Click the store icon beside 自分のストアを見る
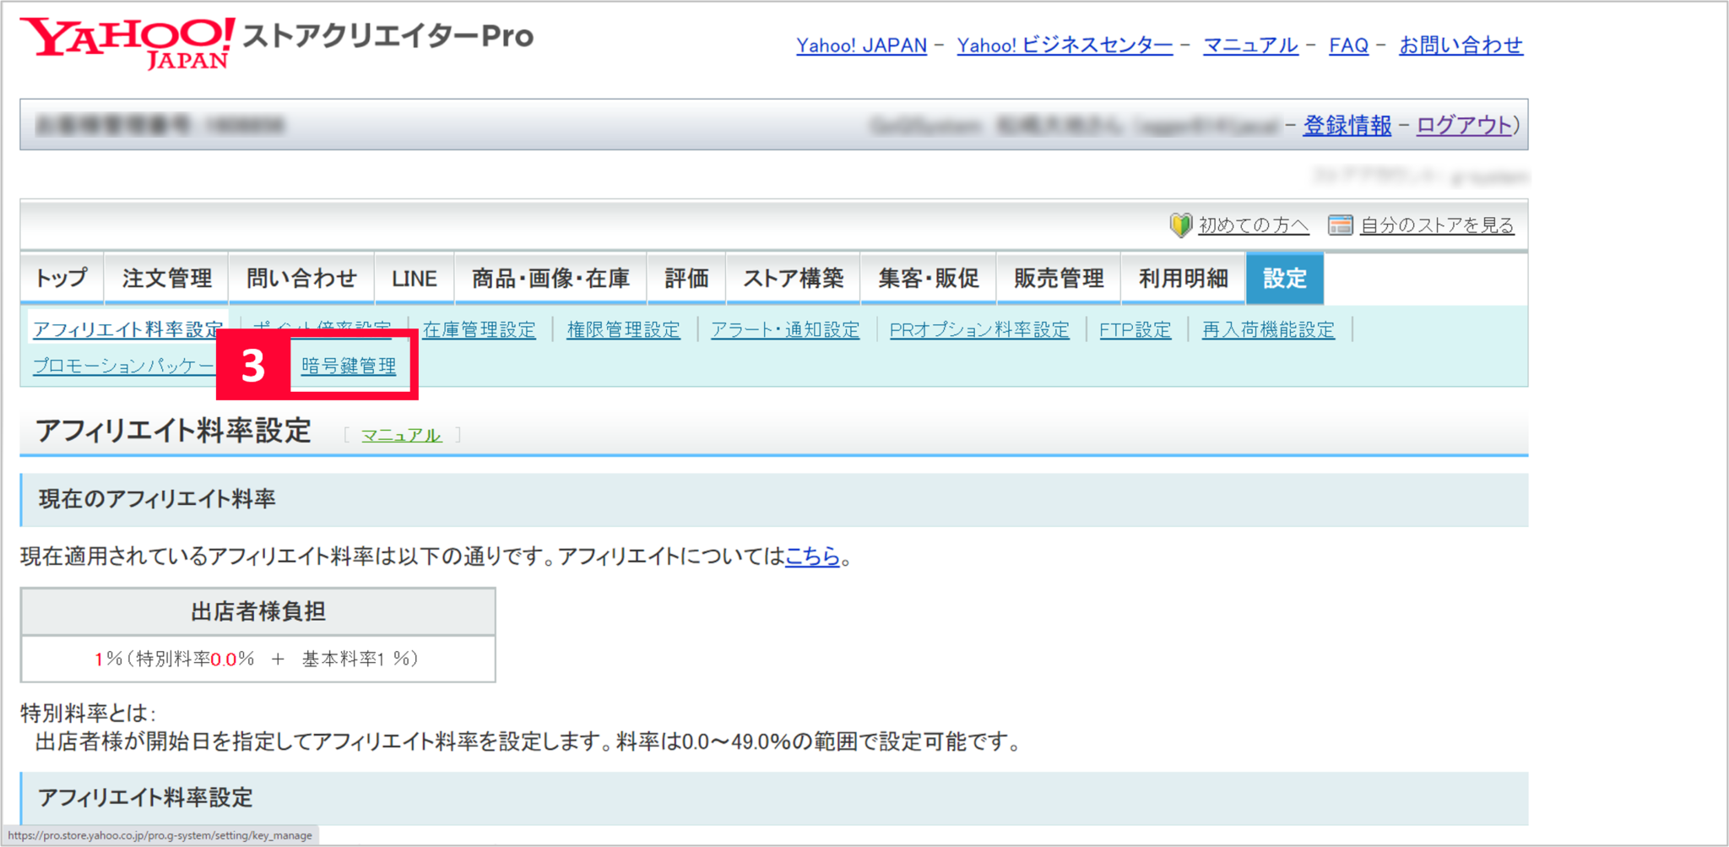1729x847 pixels. 1341,224
